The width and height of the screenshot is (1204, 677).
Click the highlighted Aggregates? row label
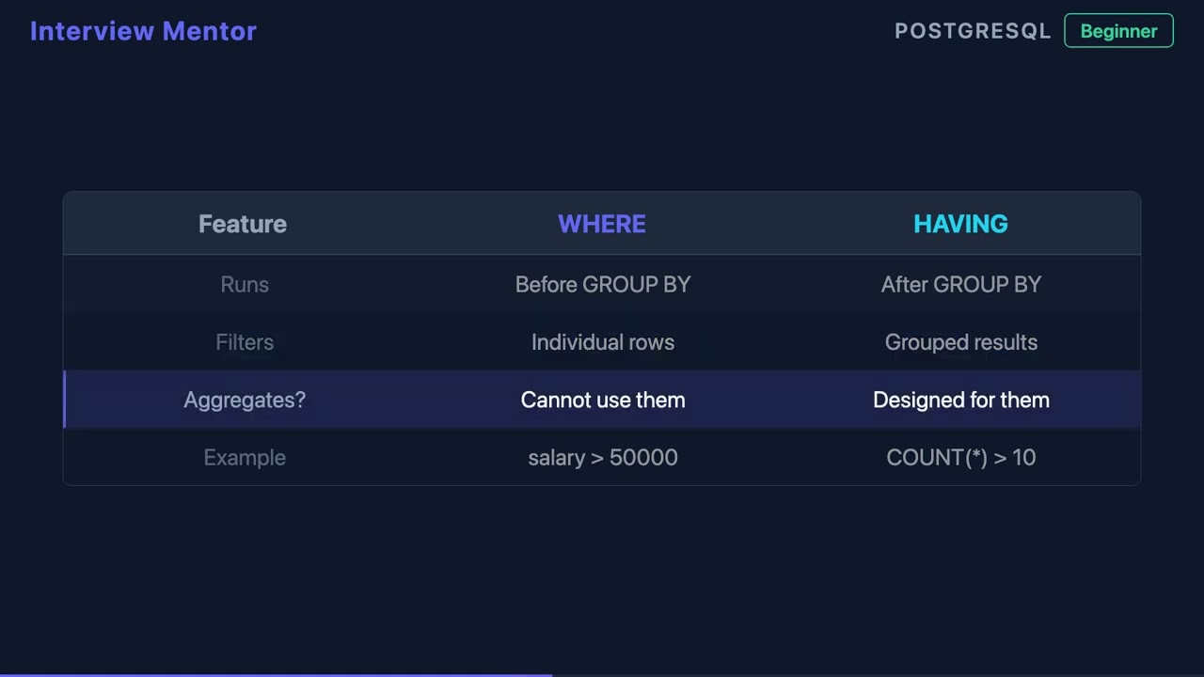tap(245, 400)
